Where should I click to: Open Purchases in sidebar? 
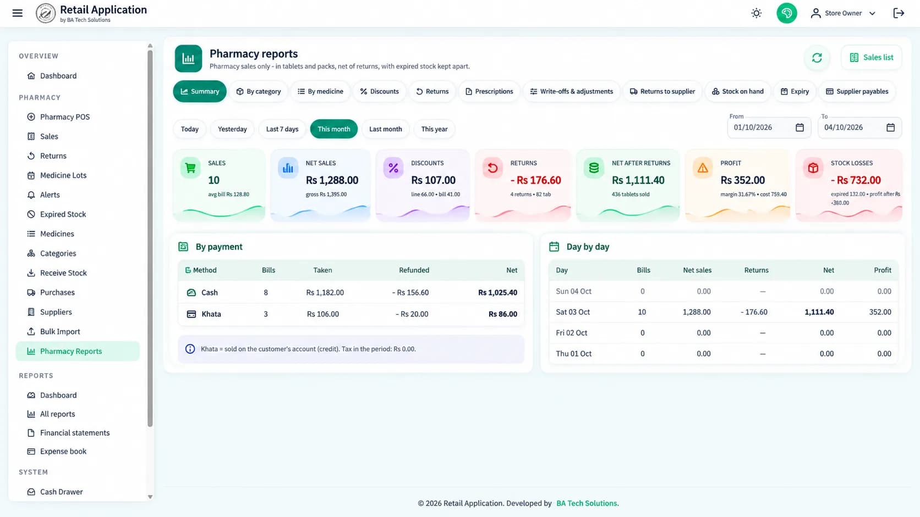(x=78, y=292)
